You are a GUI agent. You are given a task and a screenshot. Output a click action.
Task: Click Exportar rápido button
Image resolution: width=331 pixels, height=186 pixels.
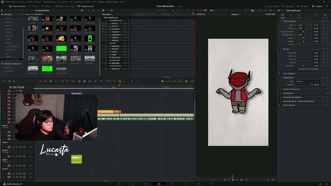tap(271, 6)
